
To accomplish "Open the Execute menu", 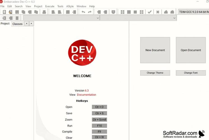I will pyautogui.click(x=50, y=6).
